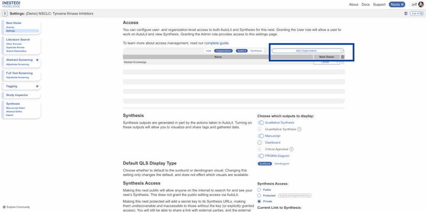This screenshot has height=212, width=426.
Task: Open the Owner role dropdown
Action: pyautogui.click(x=327, y=62)
